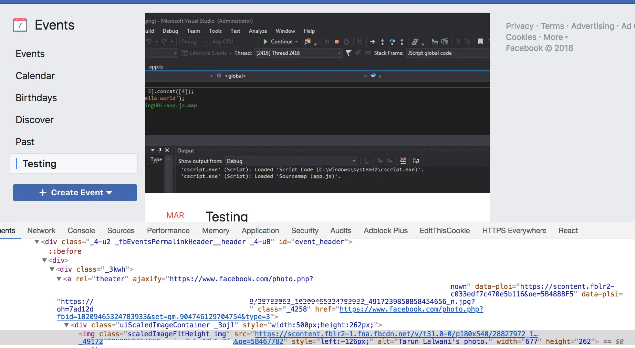
Task: Collapse the div class _3kwh node
Action: (52, 269)
